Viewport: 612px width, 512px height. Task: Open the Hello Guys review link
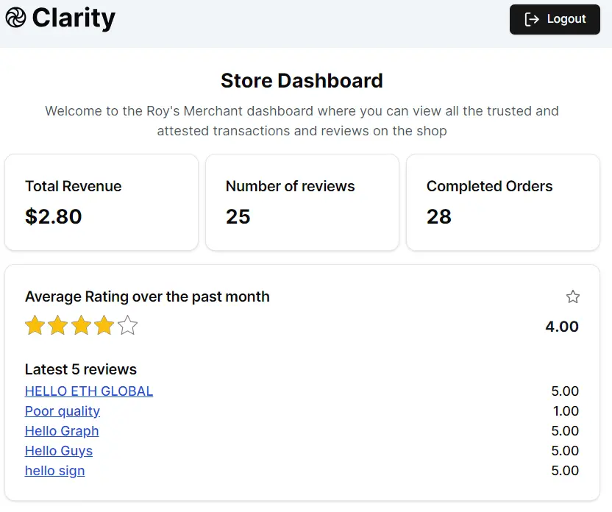coord(59,451)
